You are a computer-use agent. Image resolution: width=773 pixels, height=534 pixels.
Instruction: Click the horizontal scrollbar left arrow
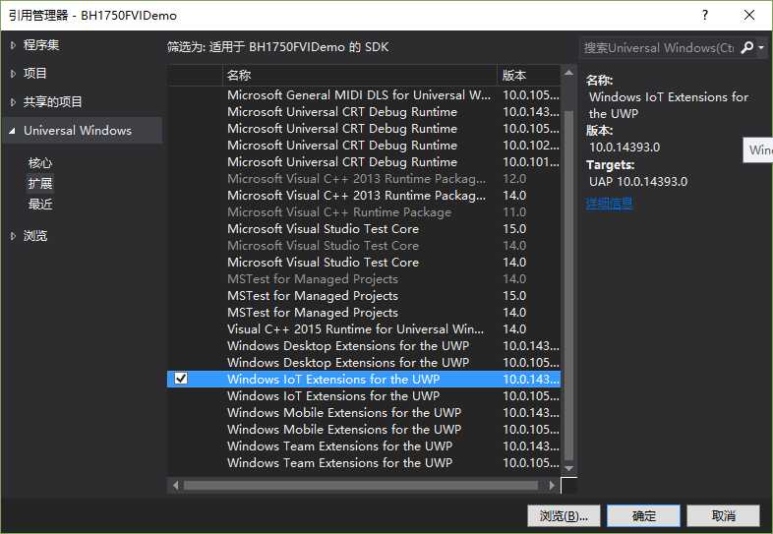tap(176, 485)
